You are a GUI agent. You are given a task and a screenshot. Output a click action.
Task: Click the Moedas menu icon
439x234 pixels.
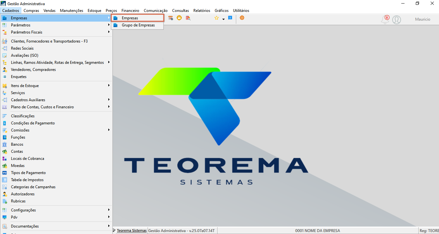pyautogui.click(x=5, y=166)
